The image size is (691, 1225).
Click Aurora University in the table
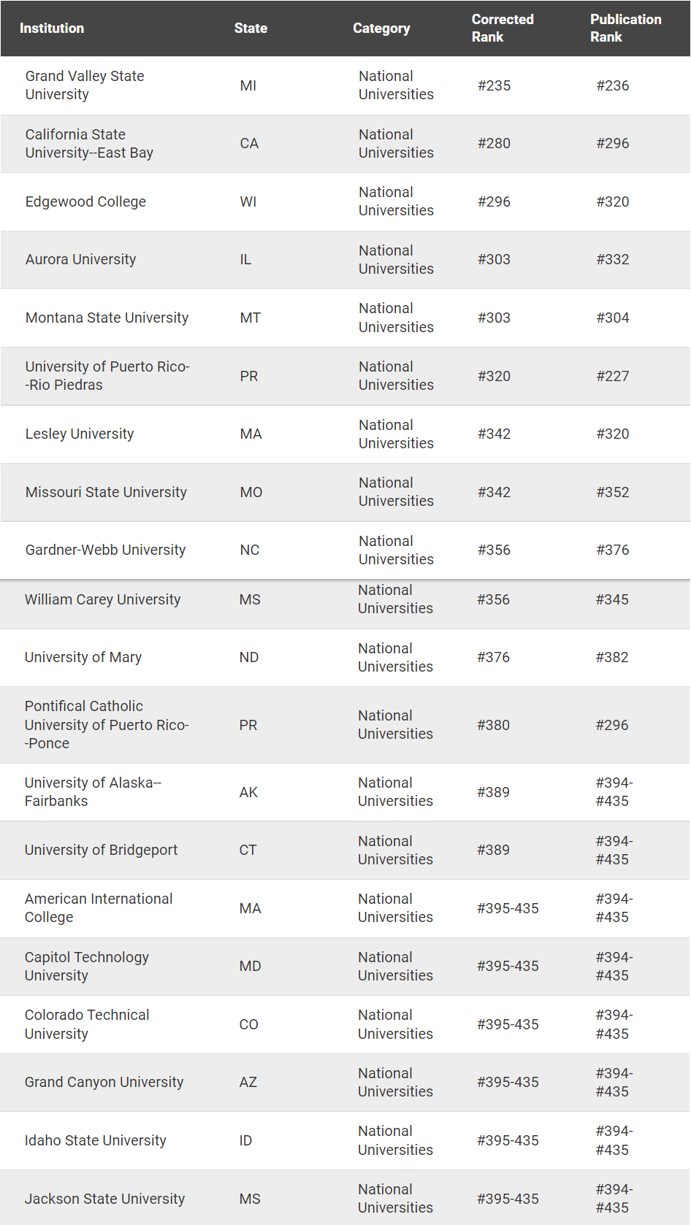tap(80, 259)
